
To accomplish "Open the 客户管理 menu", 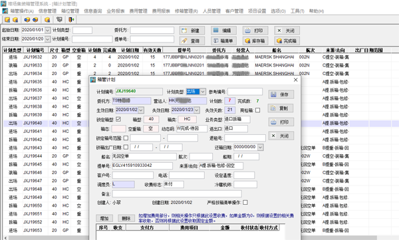I will pyautogui.click(x=234, y=11).
